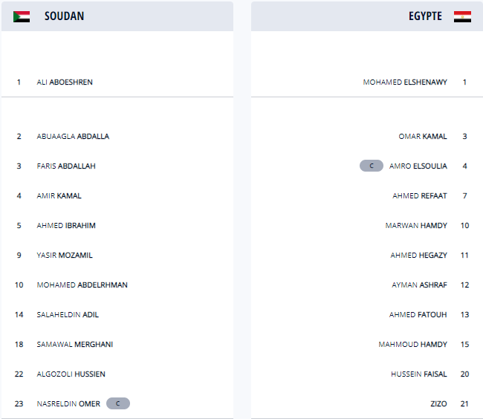Select player Faris Abdallah
The width and height of the screenshot is (483, 419).
coord(66,166)
